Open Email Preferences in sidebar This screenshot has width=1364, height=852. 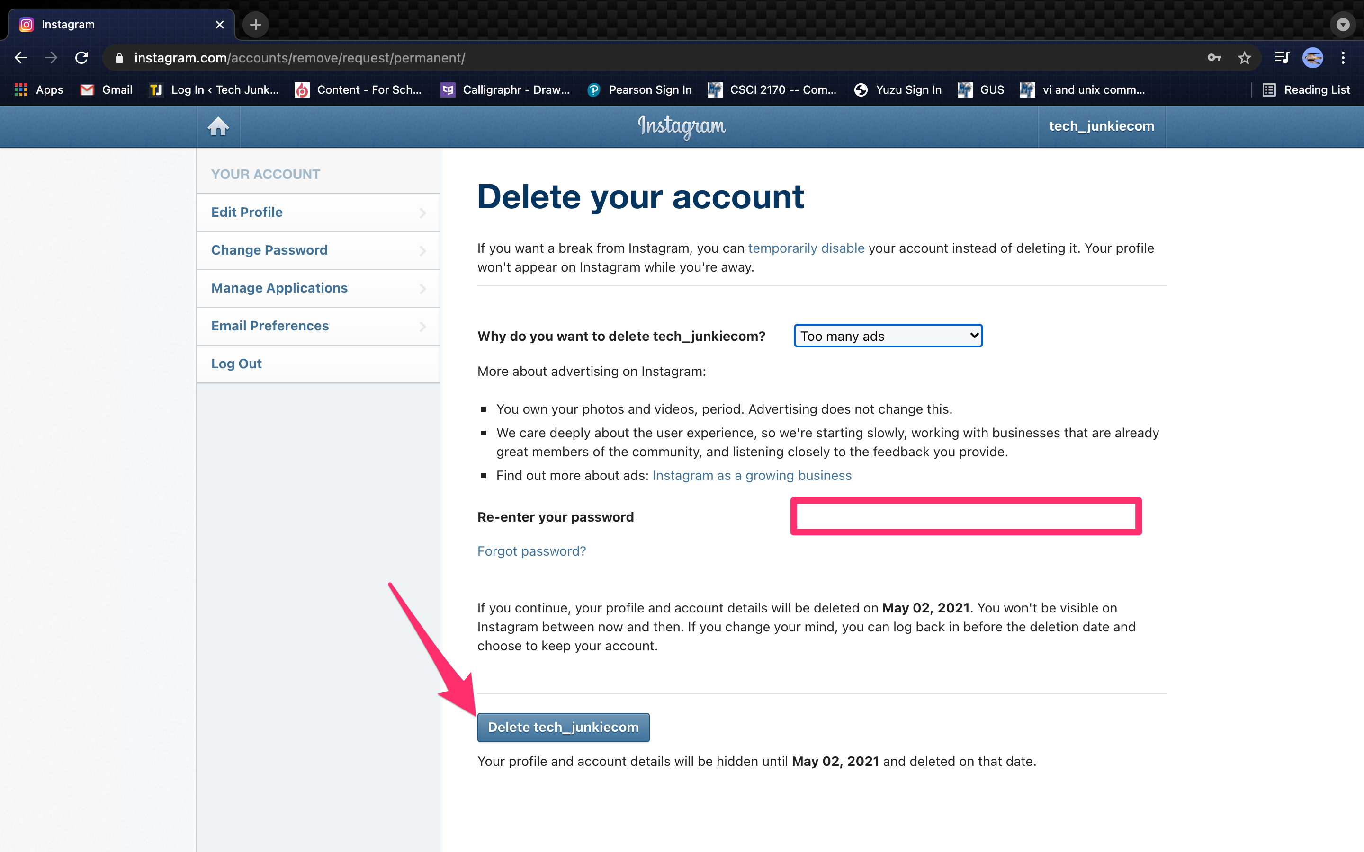[318, 326]
